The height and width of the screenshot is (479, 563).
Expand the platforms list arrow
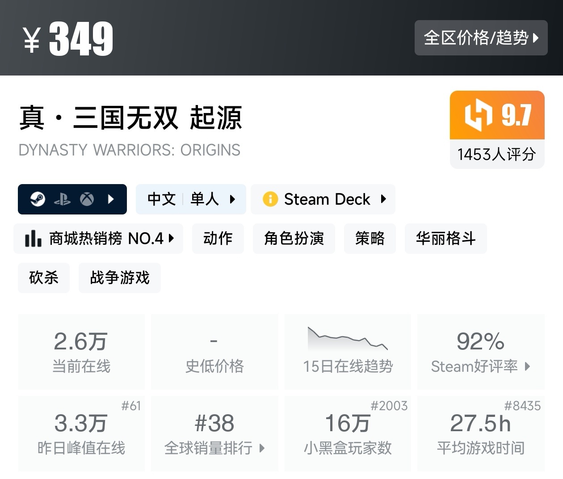(x=111, y=199)
